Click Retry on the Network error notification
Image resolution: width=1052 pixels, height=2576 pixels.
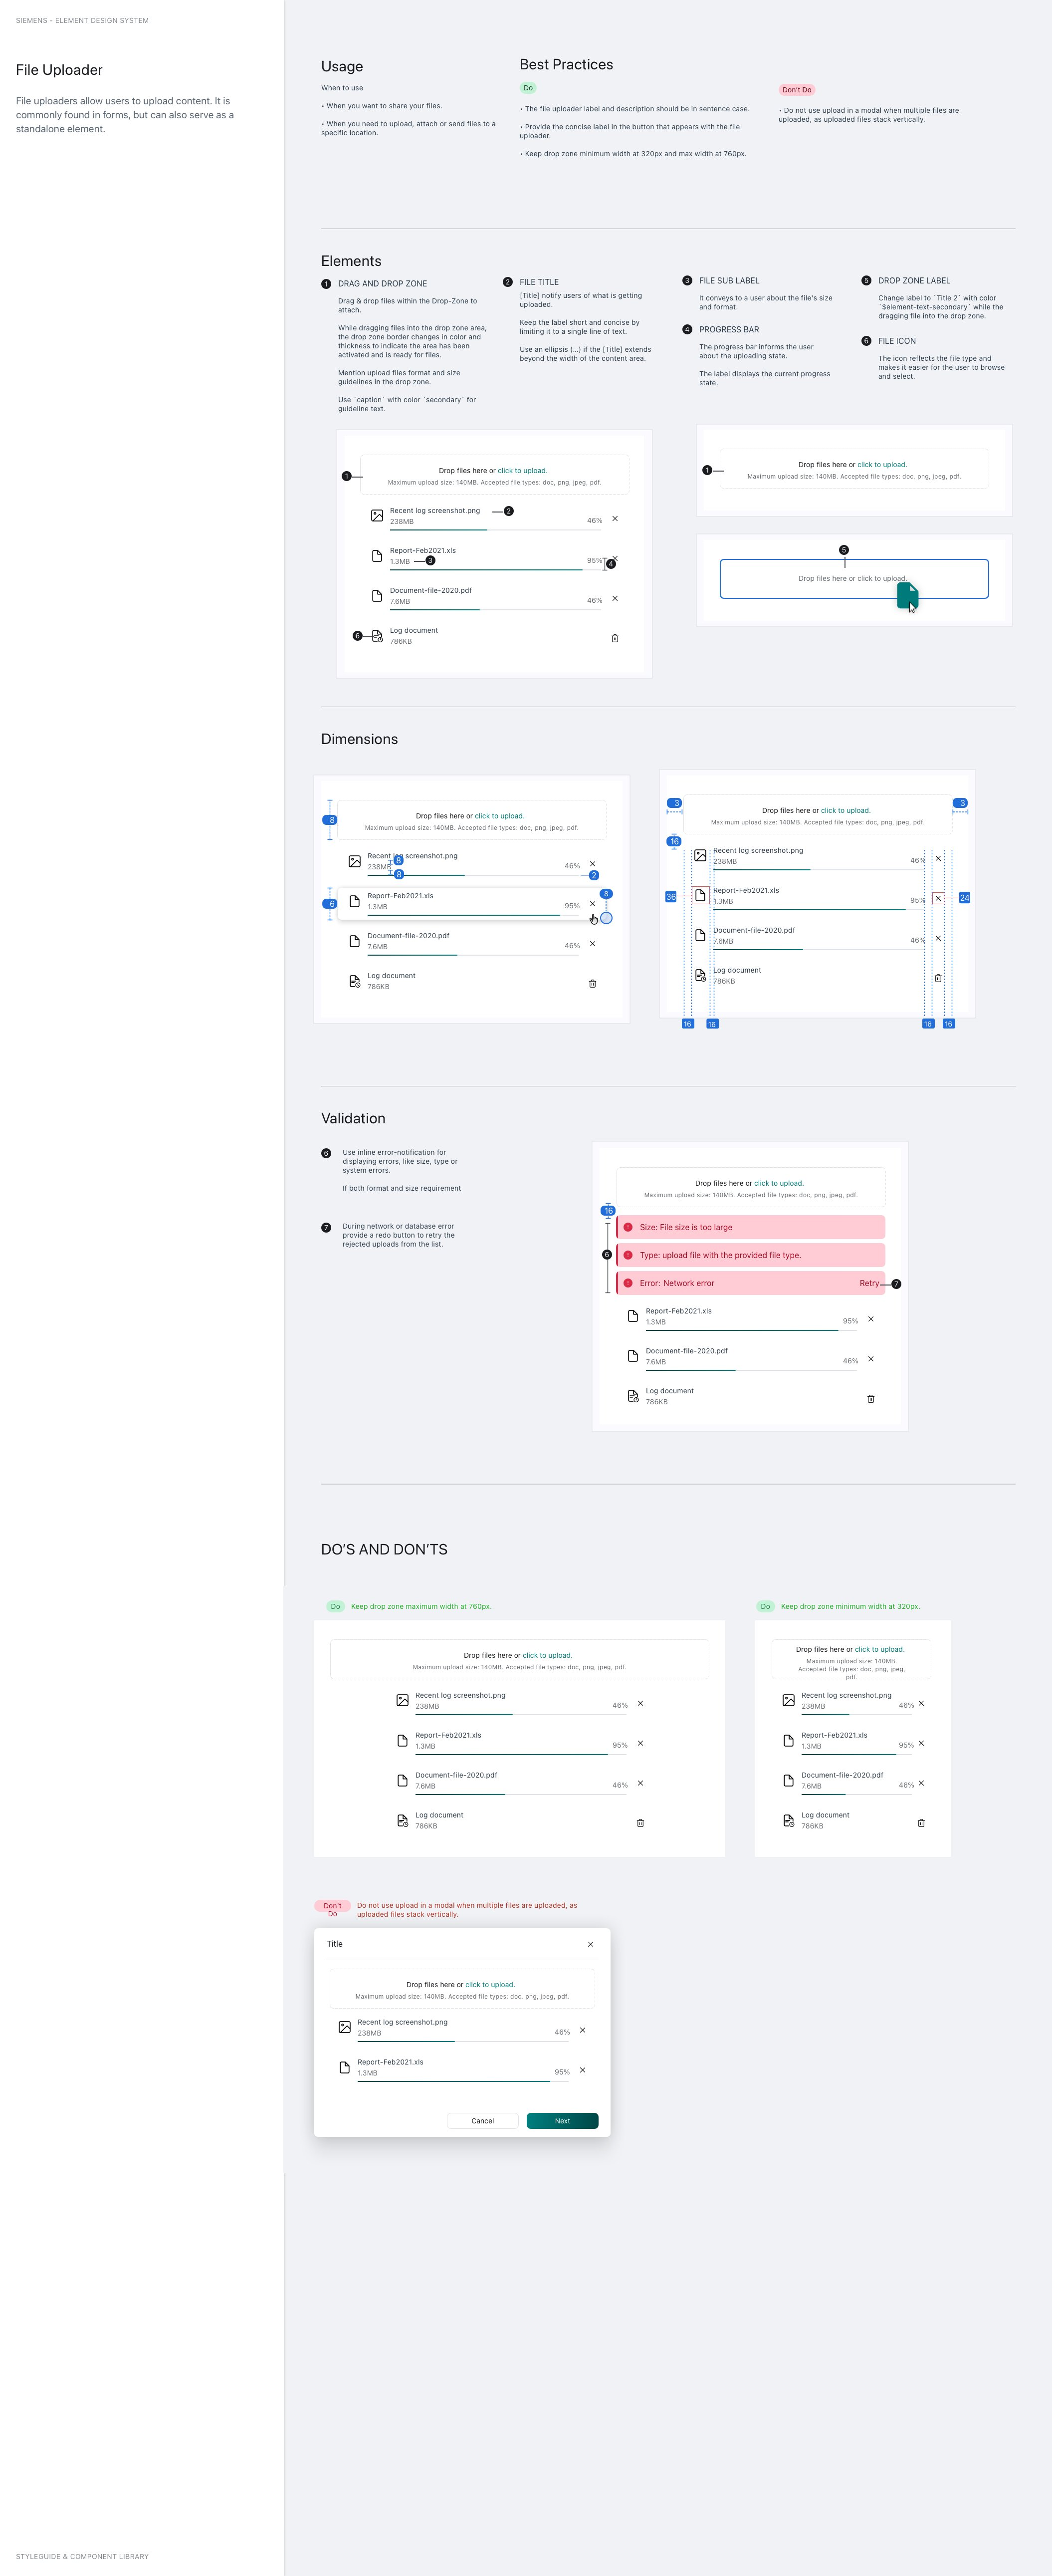click(869, 1283)
